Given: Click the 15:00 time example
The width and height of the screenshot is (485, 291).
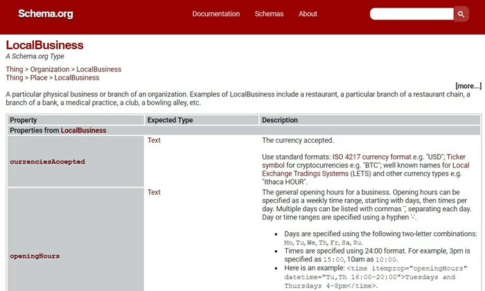Looking at the screenshot, I should point(333,259).
